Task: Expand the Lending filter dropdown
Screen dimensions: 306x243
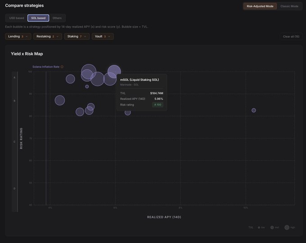Action: coord(18,37)
